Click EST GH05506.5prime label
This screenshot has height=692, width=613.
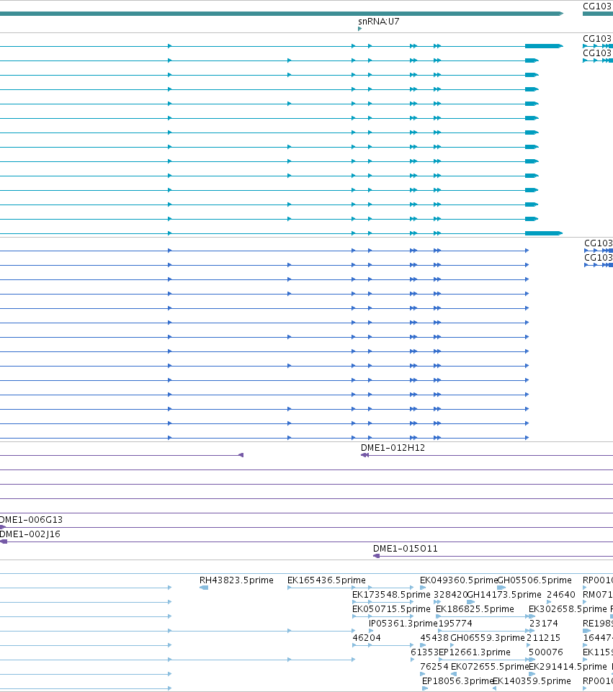point(534,580)
